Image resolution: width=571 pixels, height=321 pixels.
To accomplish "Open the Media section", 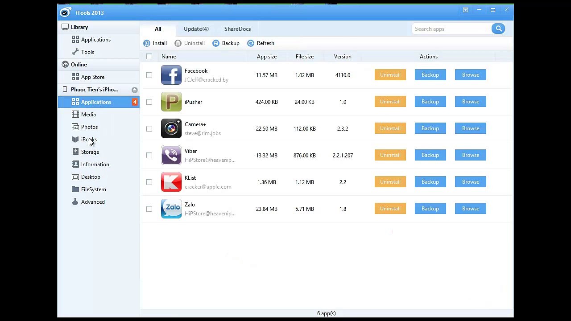I will pos(88,115).
